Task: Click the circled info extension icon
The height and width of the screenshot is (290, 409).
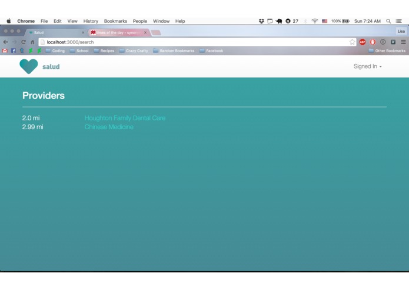Action: [x=383, y=42]
